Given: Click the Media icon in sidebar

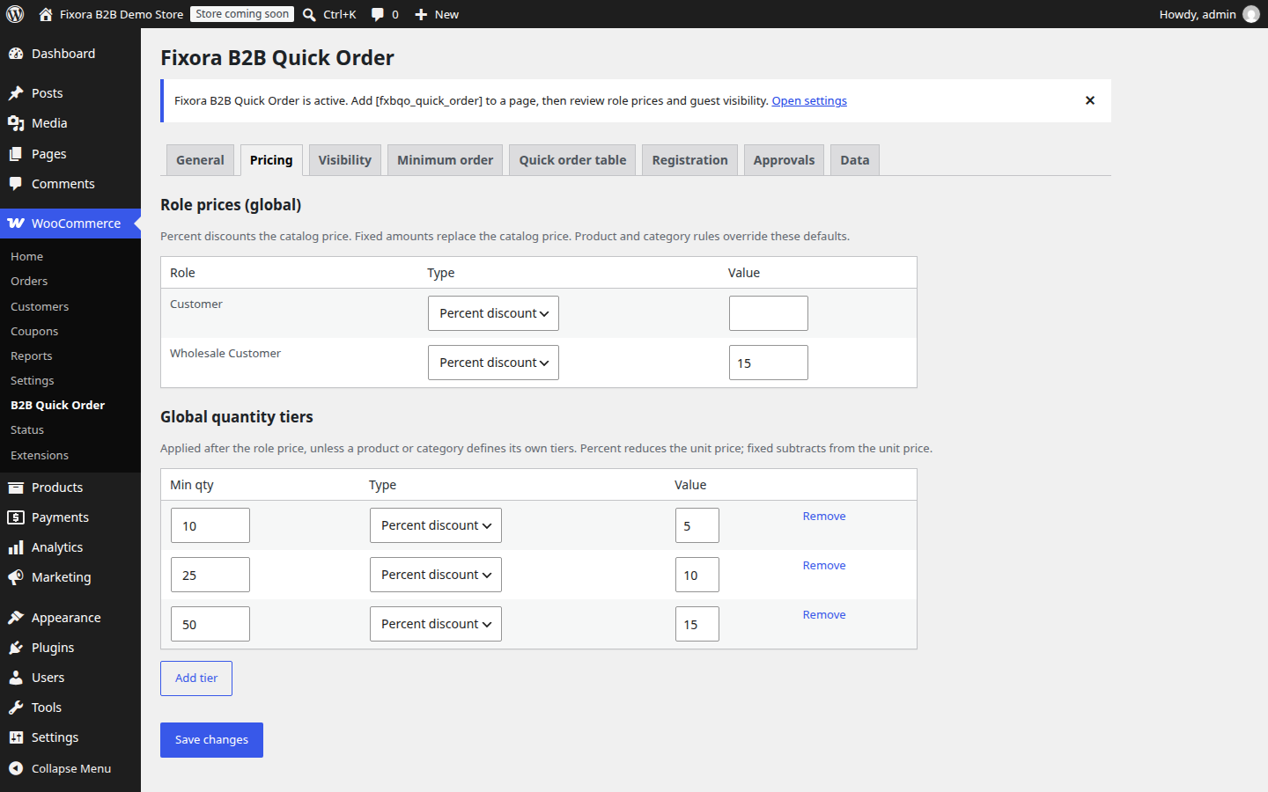Looking at the screenshot, I should pyautogui.click(x=16, y=123).
